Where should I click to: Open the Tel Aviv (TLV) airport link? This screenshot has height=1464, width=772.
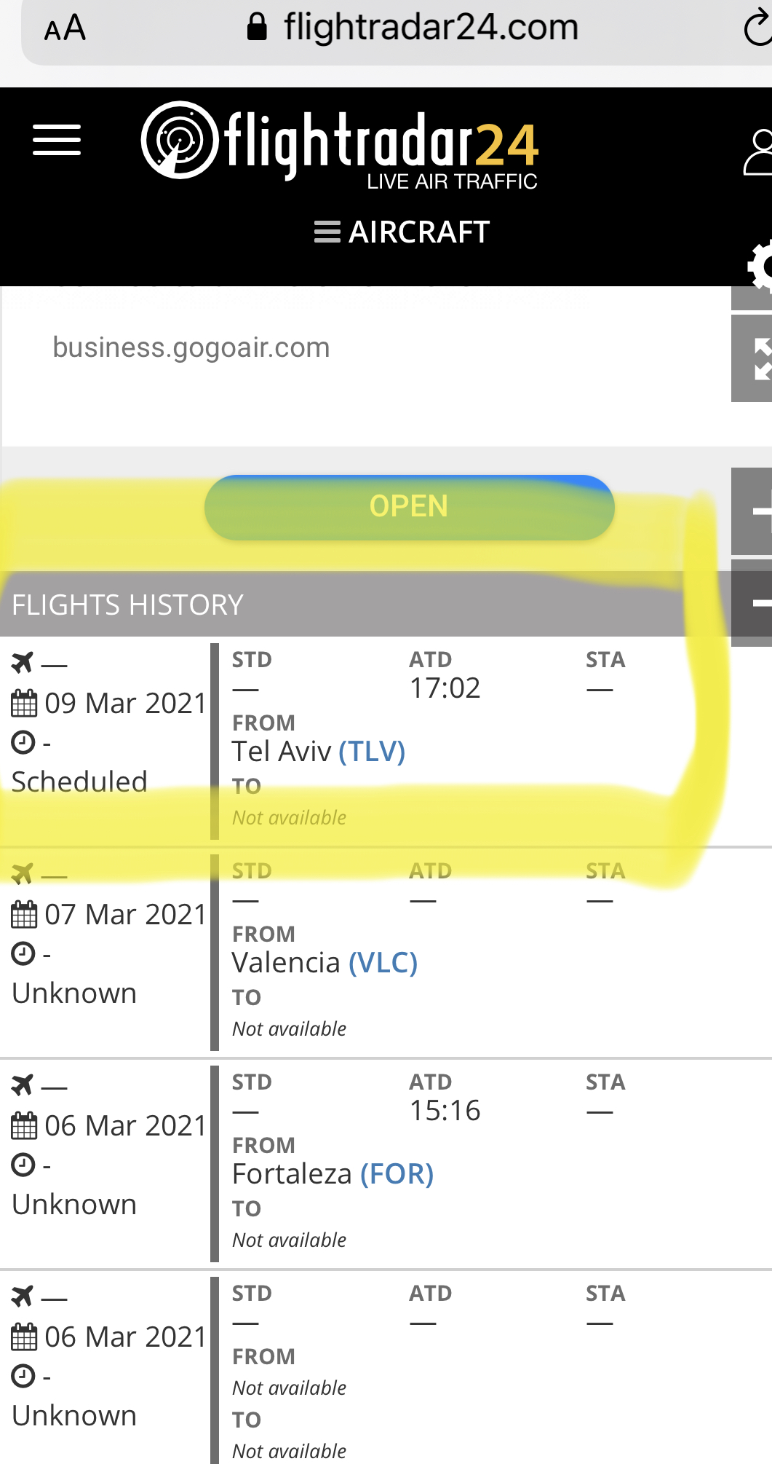point(372,752)
